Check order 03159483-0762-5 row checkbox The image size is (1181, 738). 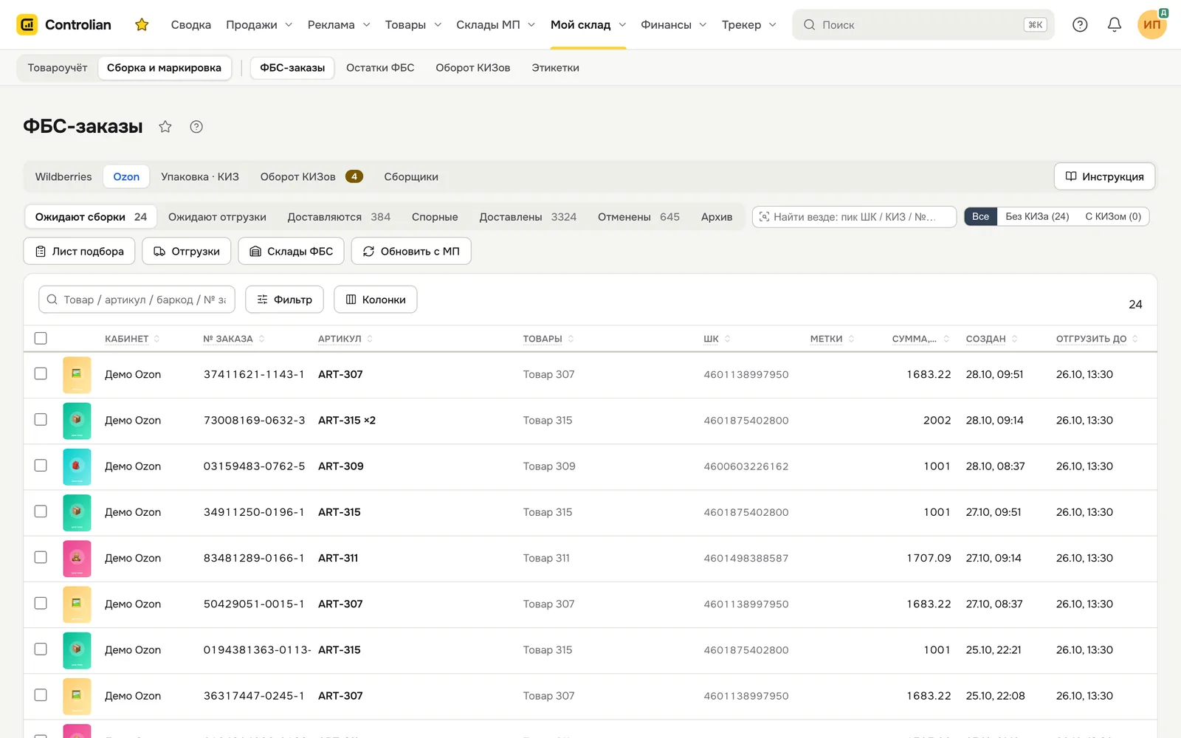coord(41,466)
